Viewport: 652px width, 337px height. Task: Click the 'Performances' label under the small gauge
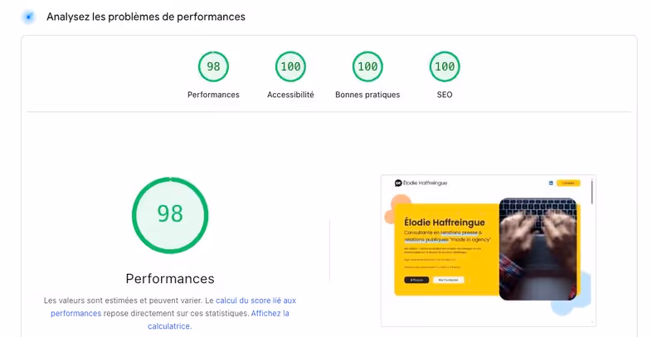213,95
